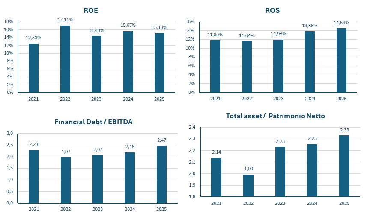This screenshot has width=367, height=222.
Task: Click the 17,11% data label
Action: [65, 20]
